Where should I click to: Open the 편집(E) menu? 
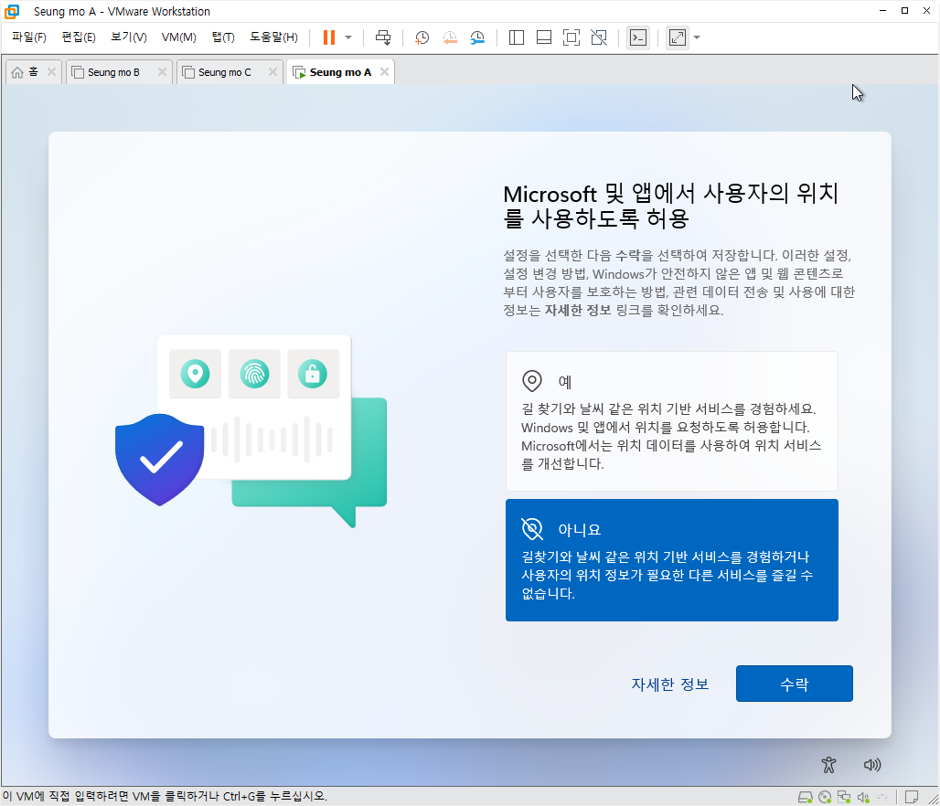(79, 37)
